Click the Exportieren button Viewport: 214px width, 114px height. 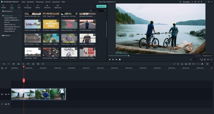click(x=101, y=6)
